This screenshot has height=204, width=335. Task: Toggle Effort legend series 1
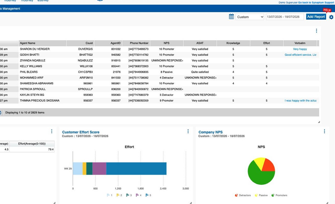109,195
